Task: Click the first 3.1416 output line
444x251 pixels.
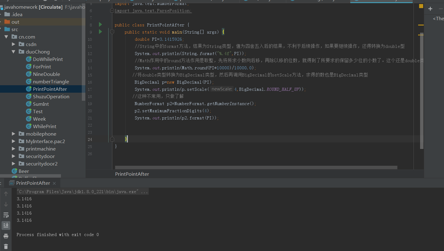Action: coord(24,199)
